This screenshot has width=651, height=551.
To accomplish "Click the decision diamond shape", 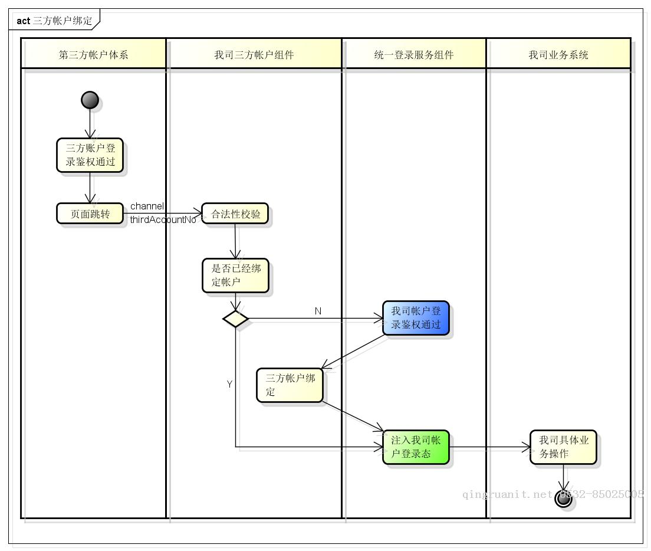I will [x=235, y=319].
